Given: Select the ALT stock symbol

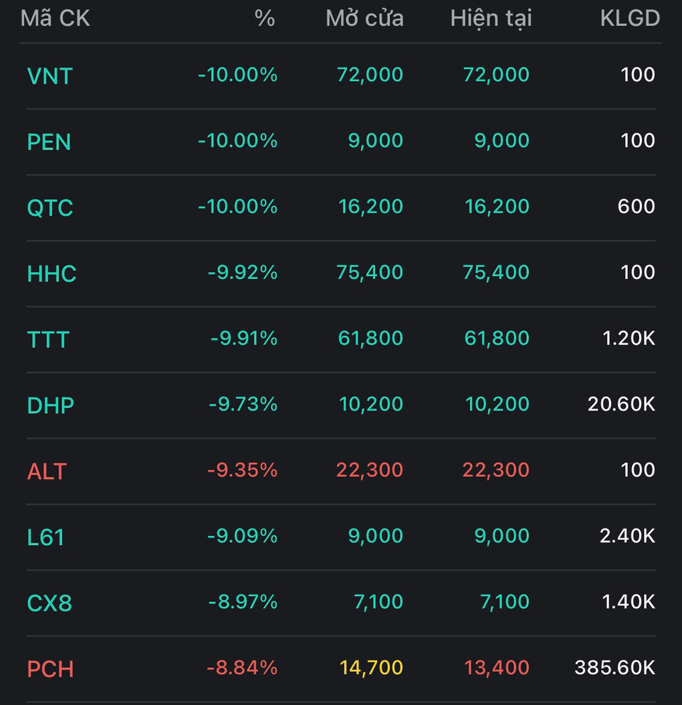Looking at the screenshot, I should coord(47,471).
